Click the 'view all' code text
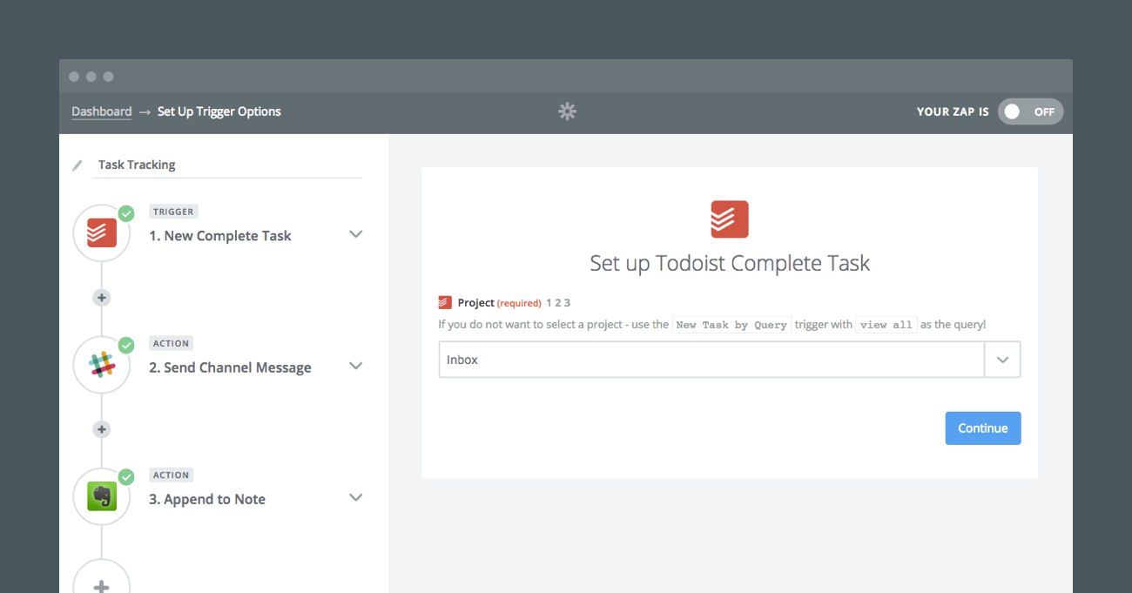Viewport: 1132px width, 593px height. click(886, 325)
